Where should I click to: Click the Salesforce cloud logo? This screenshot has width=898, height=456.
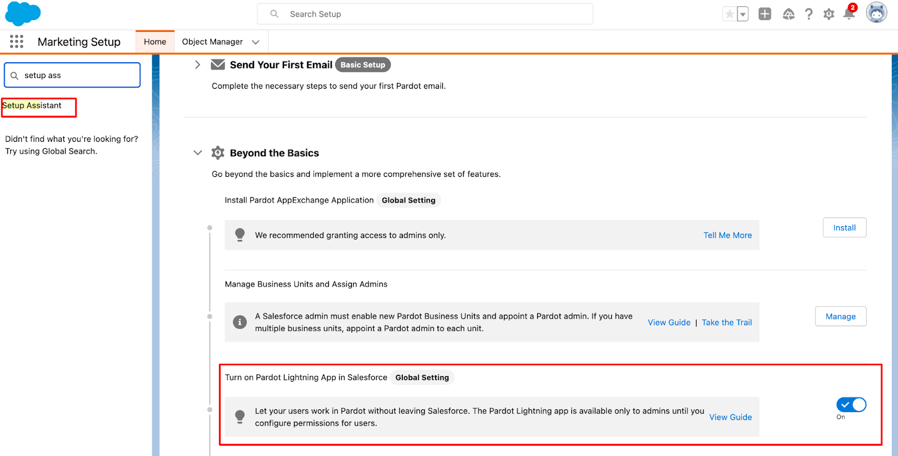(x=22, y=13)
